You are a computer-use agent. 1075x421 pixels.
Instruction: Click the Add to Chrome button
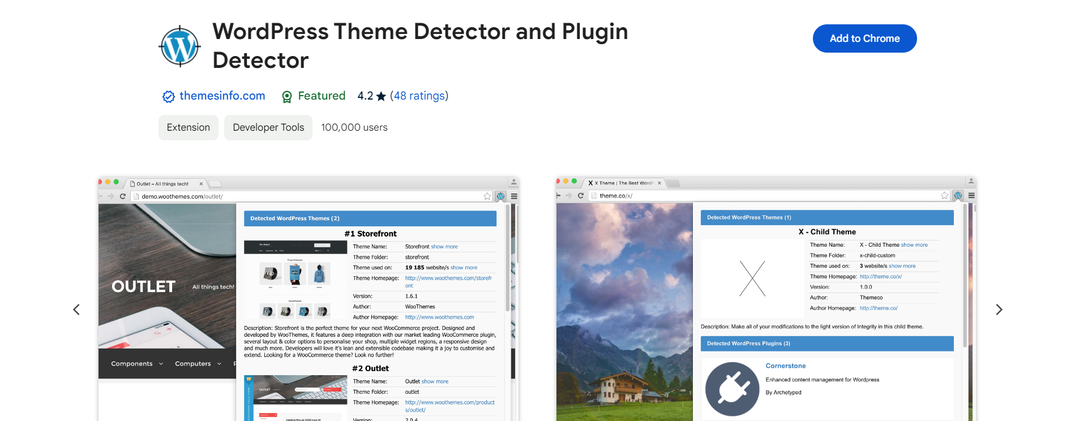tap(864, 38)
